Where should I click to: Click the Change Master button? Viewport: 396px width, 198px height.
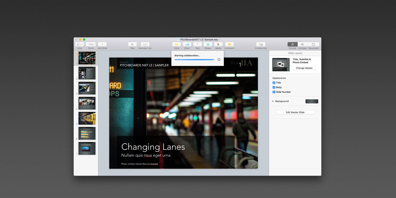click(304, 68)
